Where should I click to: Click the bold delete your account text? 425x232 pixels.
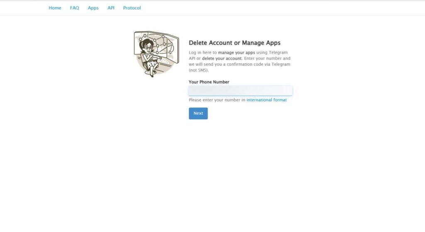[x=222, y=59]
